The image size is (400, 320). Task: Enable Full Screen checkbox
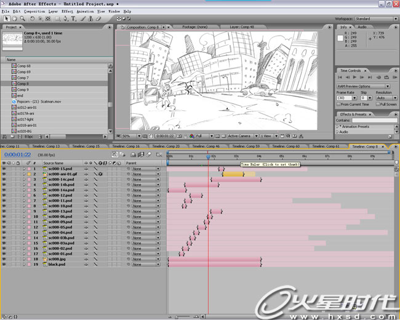click(x=378, y=105)
